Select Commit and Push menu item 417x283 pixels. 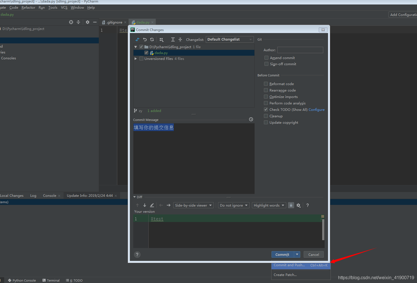click(301, 265)
